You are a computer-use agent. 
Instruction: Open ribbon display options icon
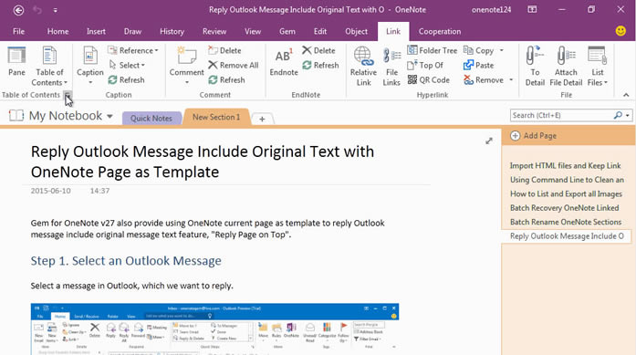[532, 10]
